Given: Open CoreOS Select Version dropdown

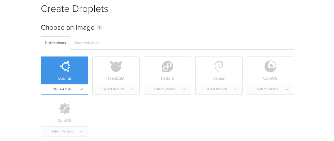Looking at the screenshot, I should tap(271, 89).
